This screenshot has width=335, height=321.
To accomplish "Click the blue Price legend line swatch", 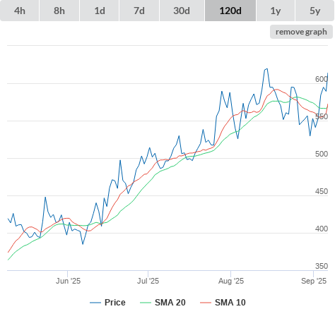I will [95, 303].
